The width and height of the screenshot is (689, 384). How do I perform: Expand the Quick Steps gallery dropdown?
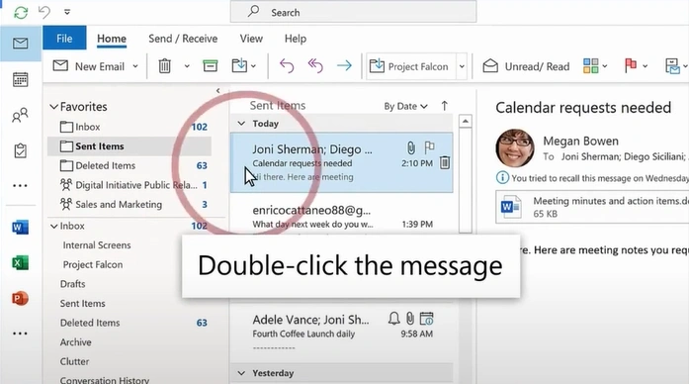462,66
